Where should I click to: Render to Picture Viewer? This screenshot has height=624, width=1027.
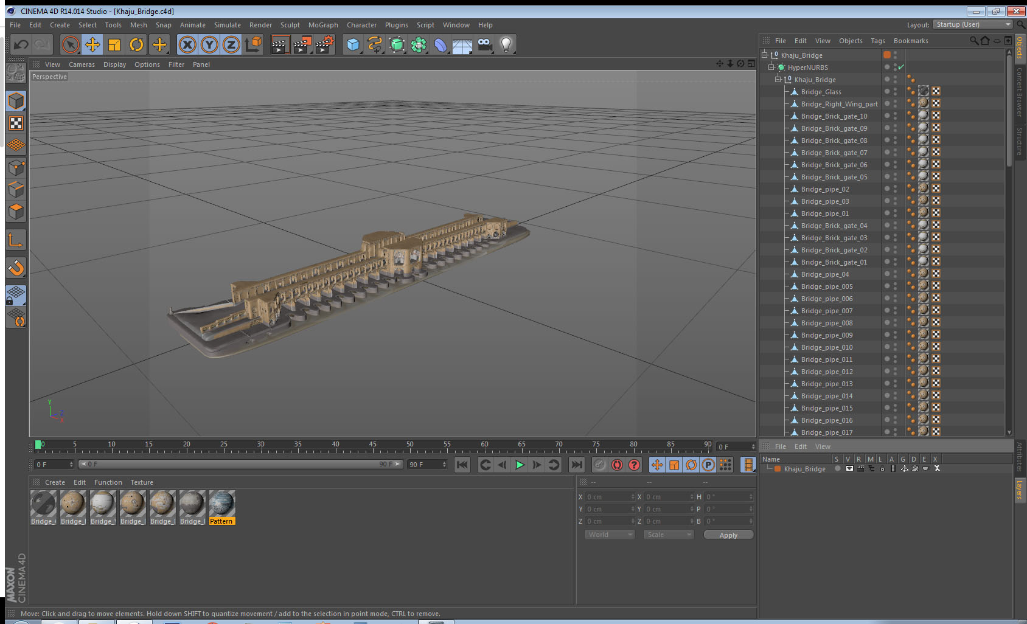(302, 44)
